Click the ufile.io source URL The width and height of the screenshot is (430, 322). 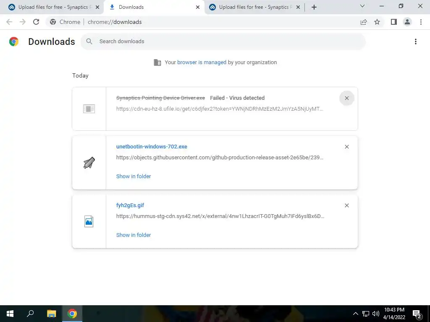(x=220, y=109)
